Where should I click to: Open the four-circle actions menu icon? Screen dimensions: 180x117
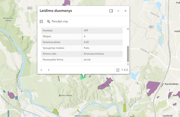(41, 21)
